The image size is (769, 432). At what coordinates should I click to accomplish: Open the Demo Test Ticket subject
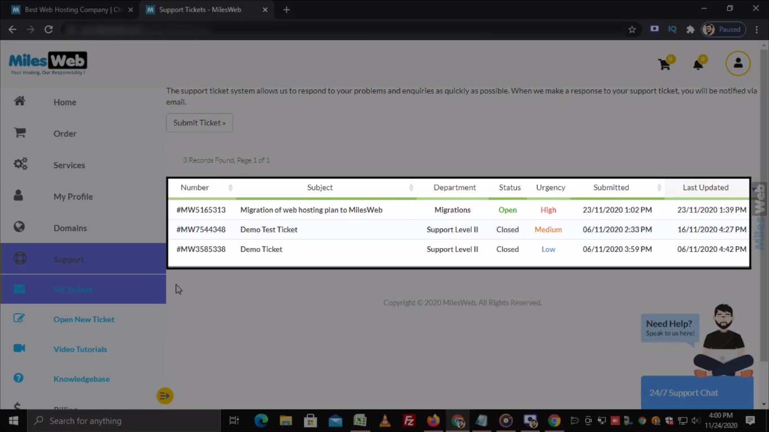pos(269,229)
